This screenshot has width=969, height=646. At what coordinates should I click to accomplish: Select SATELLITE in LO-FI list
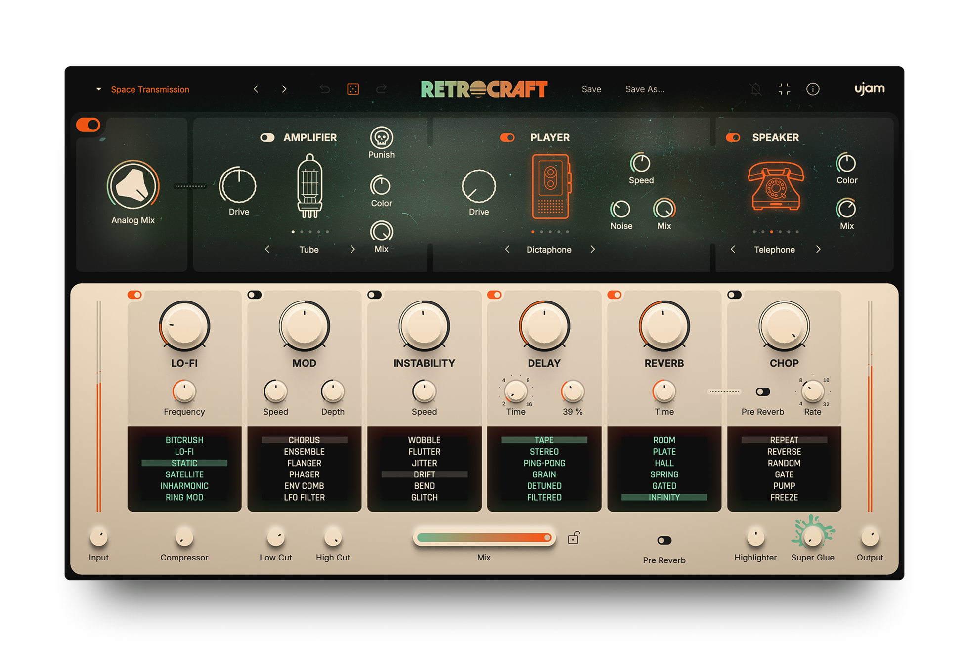click(184, 474)
